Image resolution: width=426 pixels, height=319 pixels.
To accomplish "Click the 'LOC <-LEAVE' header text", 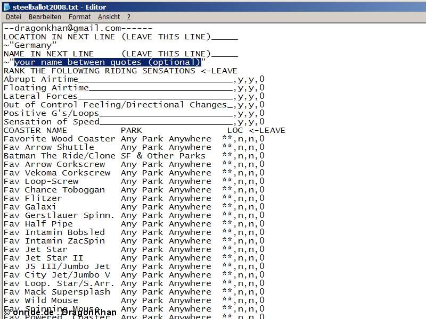I will 256,130.
